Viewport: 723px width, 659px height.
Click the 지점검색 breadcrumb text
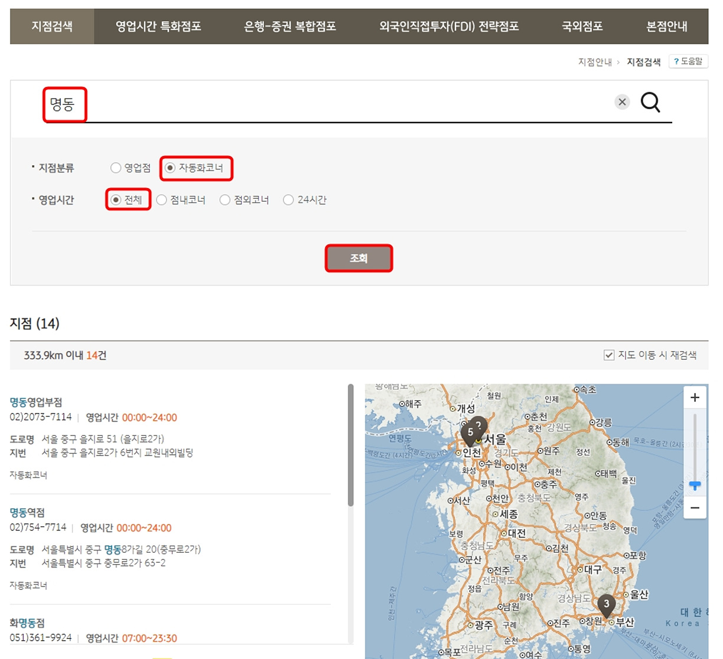pyautogui.click(x=644, y=62)
